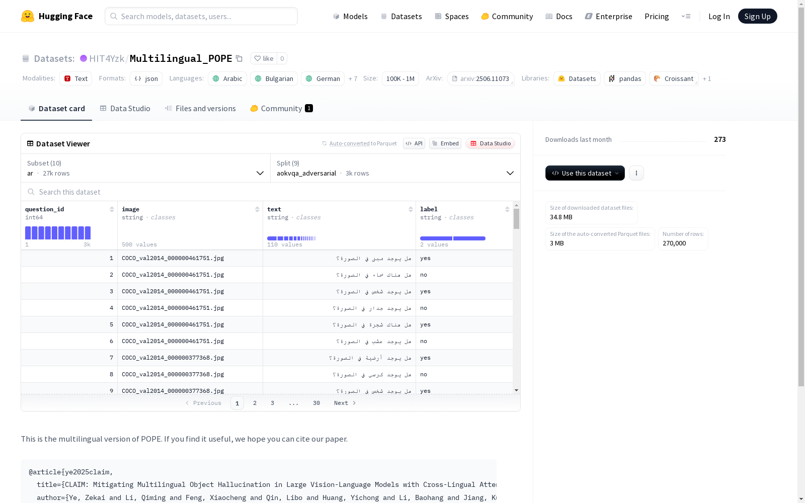Open the Subset dropdown showing ar
This screenshot has width=805, height=503.
[x=145, y=168]
